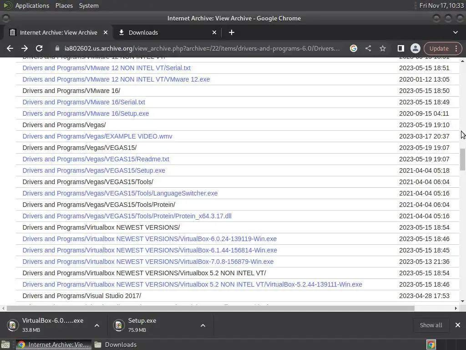Close the Downloads tab
Image resolution: width=466 pixels, height=350 pixels.
pos(214,32)
